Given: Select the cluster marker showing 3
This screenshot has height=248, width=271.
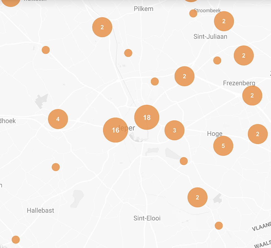Looking at the screenshot, I should tap(174, 130).
